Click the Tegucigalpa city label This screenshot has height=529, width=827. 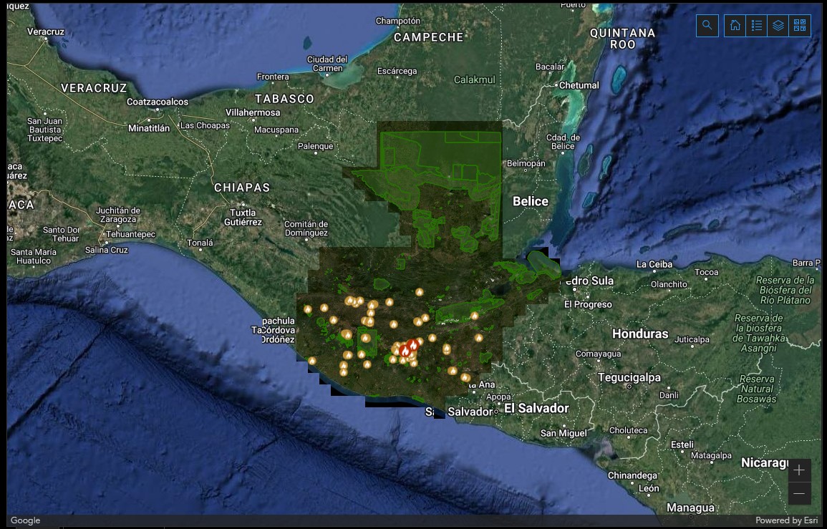point(628,377)
